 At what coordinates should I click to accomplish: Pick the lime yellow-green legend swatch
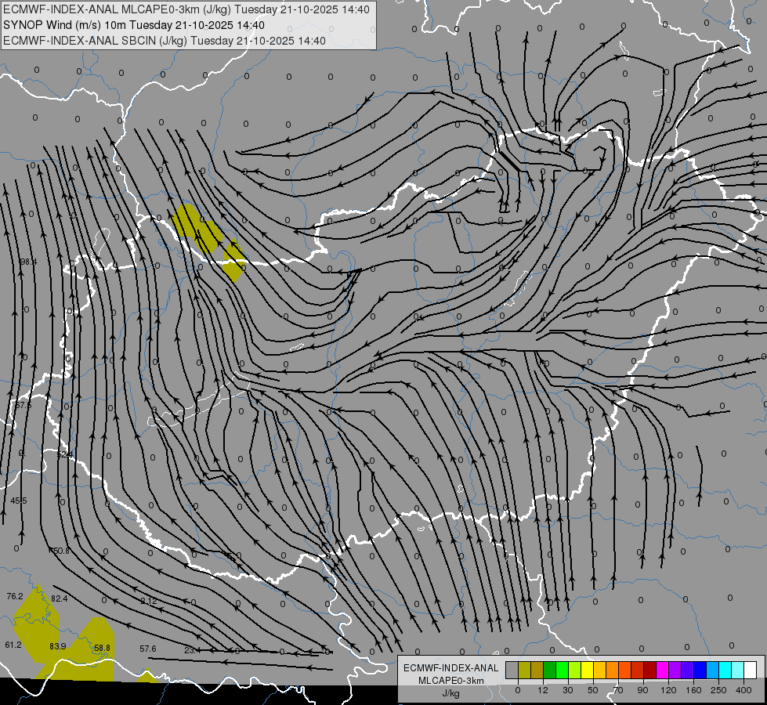(x=575, y=670)
